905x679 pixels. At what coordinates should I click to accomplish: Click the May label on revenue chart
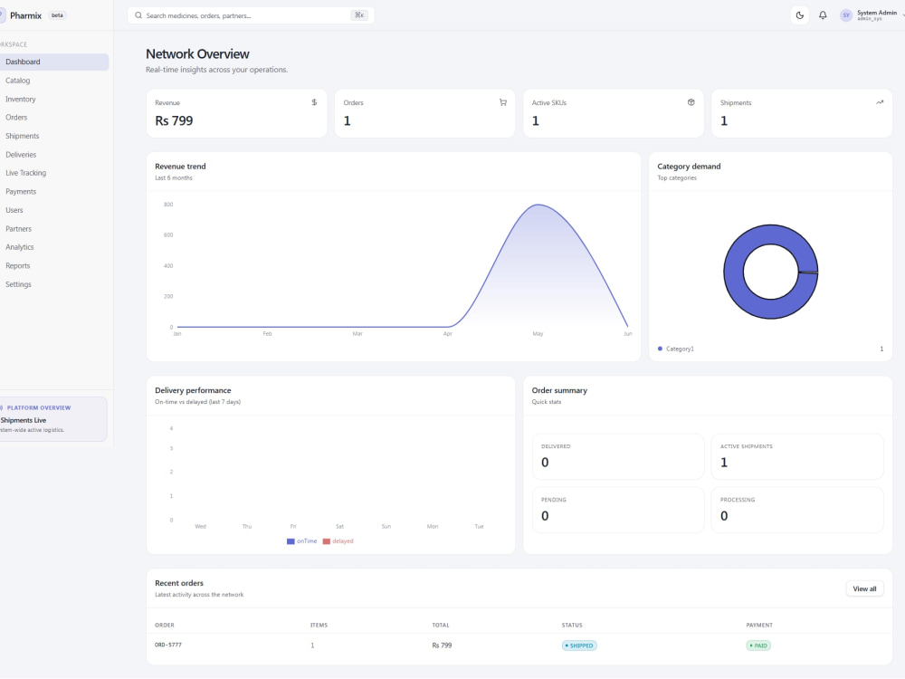point(538,334)
